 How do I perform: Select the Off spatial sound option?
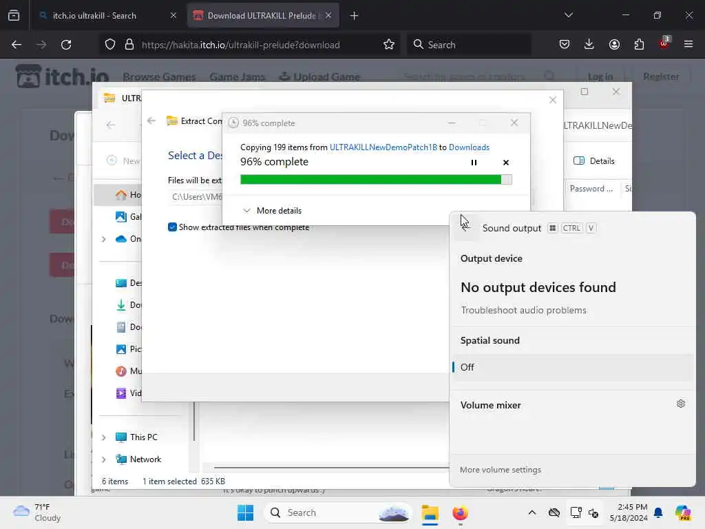tap(572, 367)
